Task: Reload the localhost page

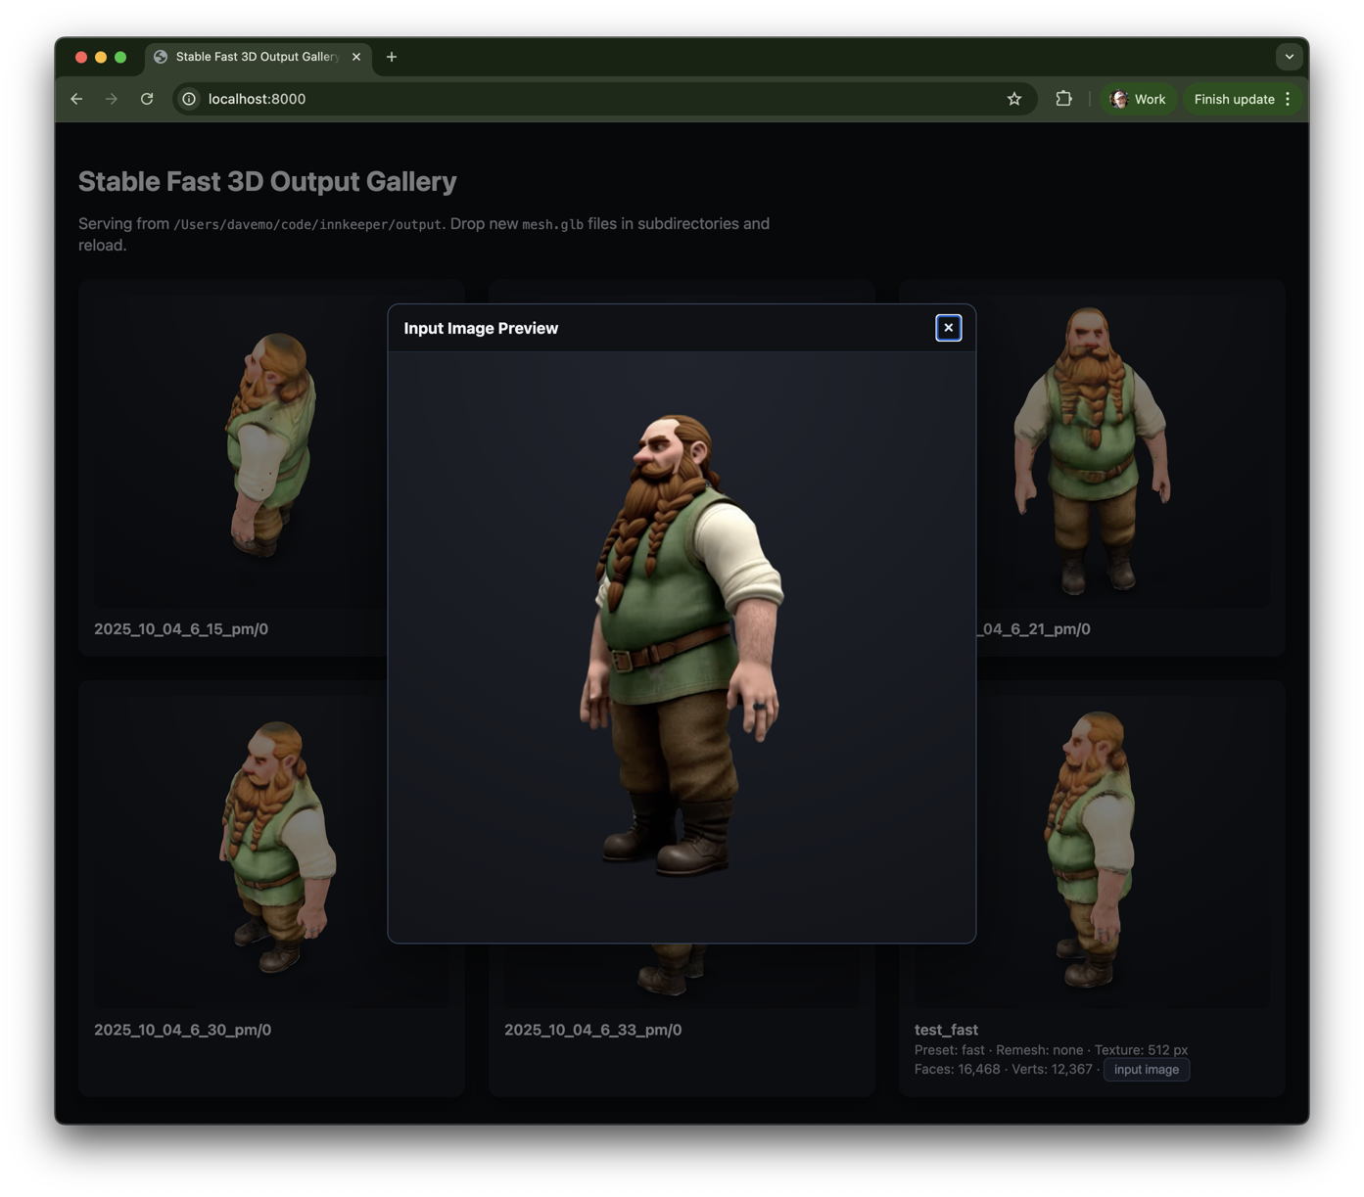Action: pos(147,99)
